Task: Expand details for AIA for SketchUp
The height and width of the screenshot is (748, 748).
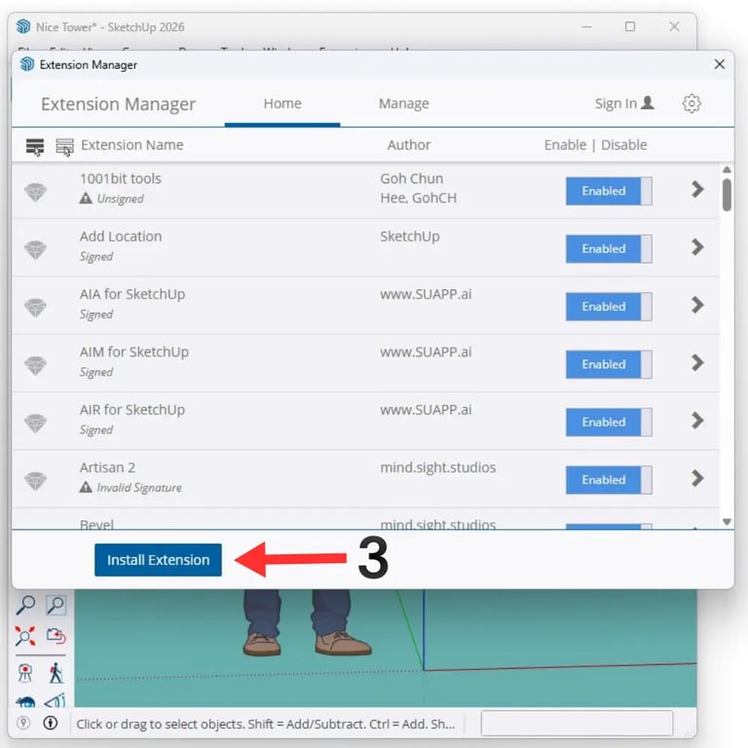Action: 697,305
